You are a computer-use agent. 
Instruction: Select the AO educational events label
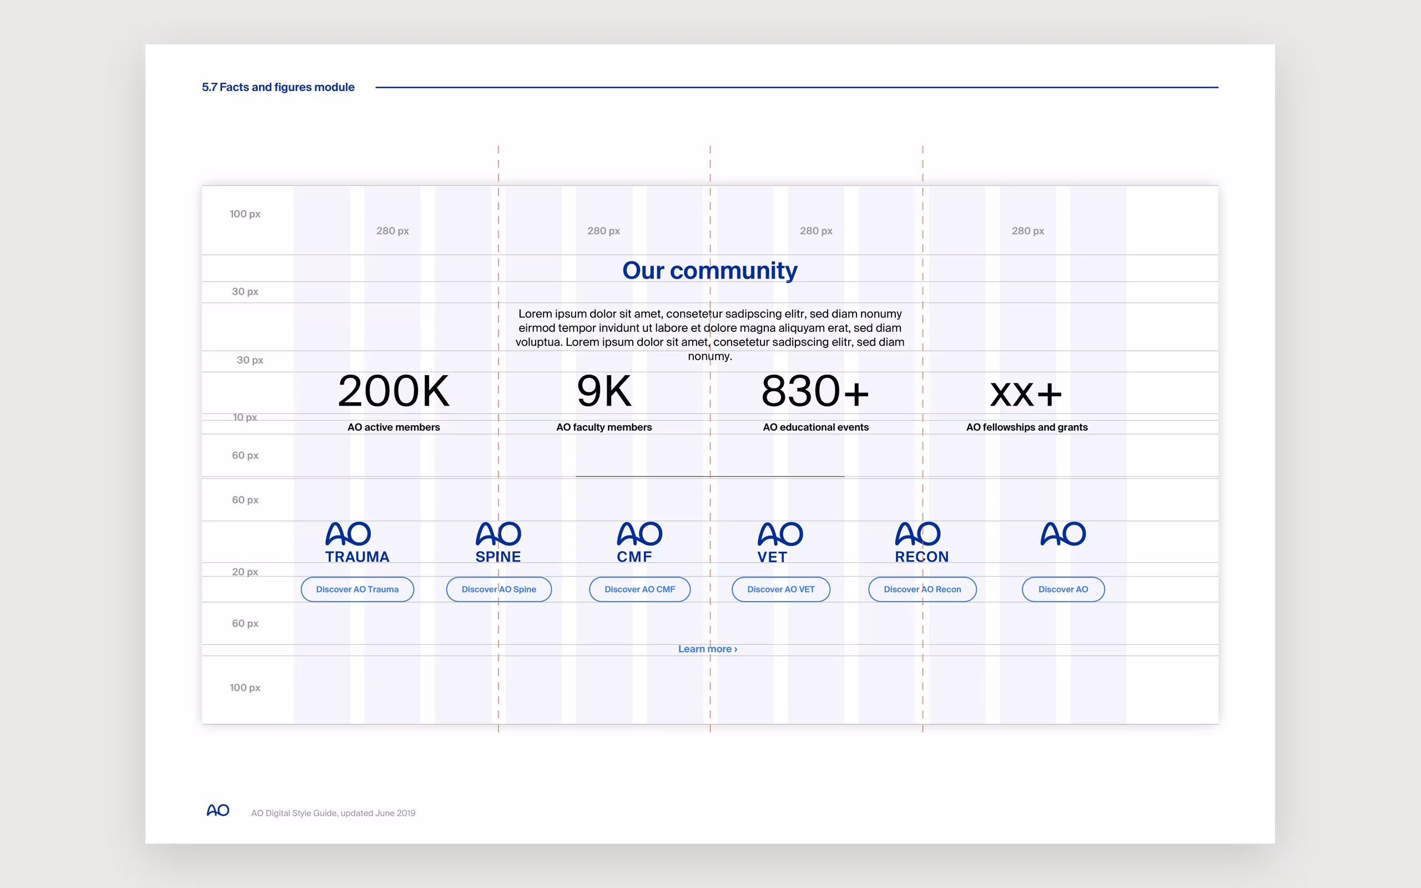click(x=815, y=427)
